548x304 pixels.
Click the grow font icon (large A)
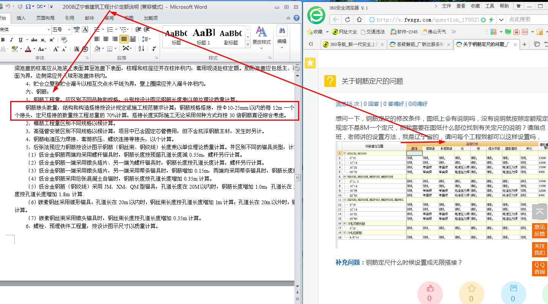[56, 49]
